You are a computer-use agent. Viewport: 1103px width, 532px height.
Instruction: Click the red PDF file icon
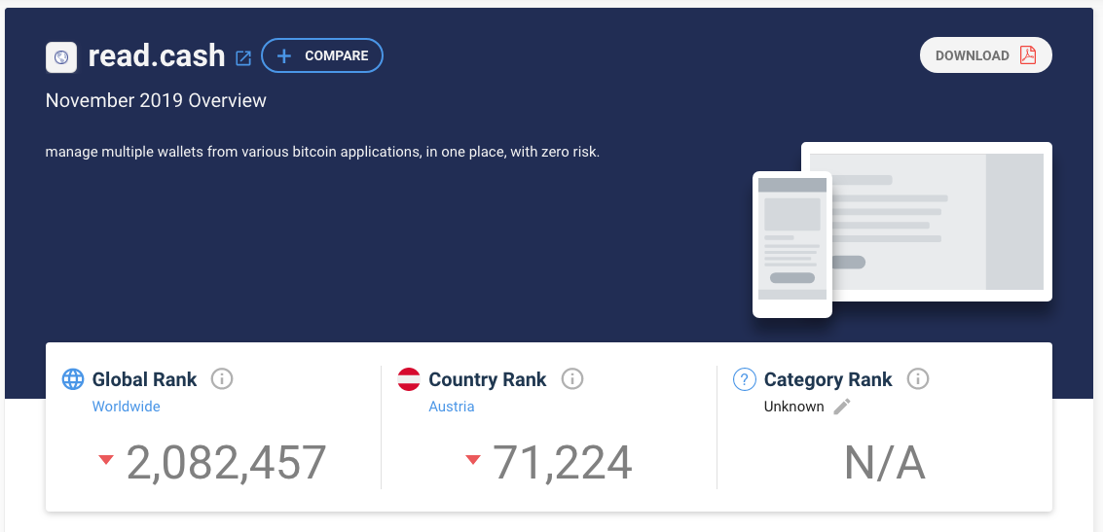coord(1028,54)
